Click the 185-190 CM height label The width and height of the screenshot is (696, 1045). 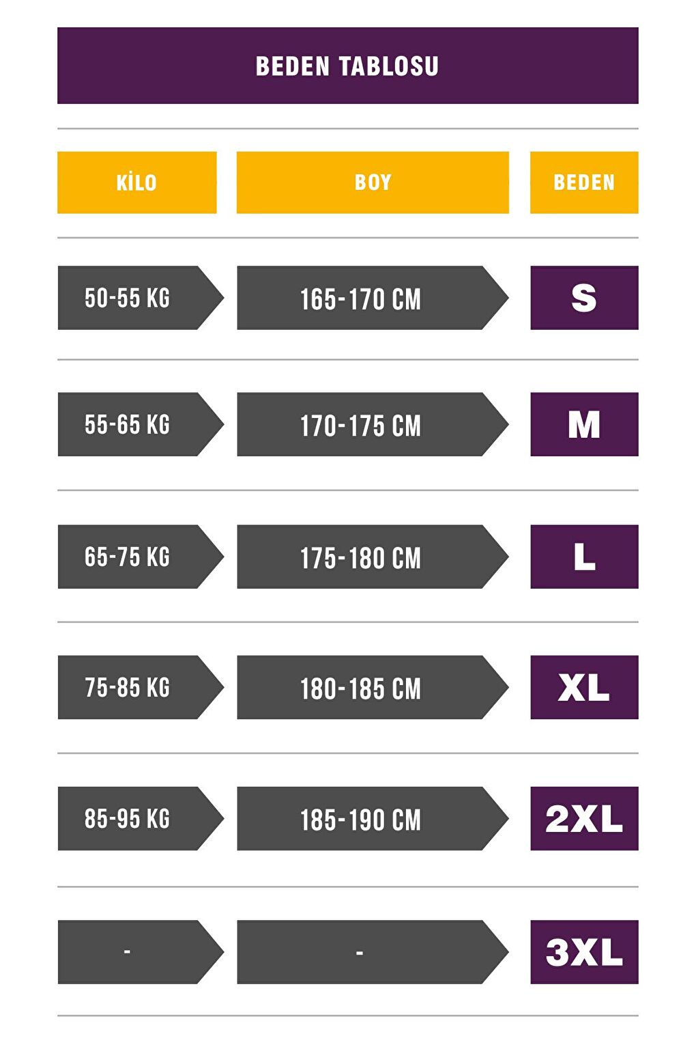point(361,819)
